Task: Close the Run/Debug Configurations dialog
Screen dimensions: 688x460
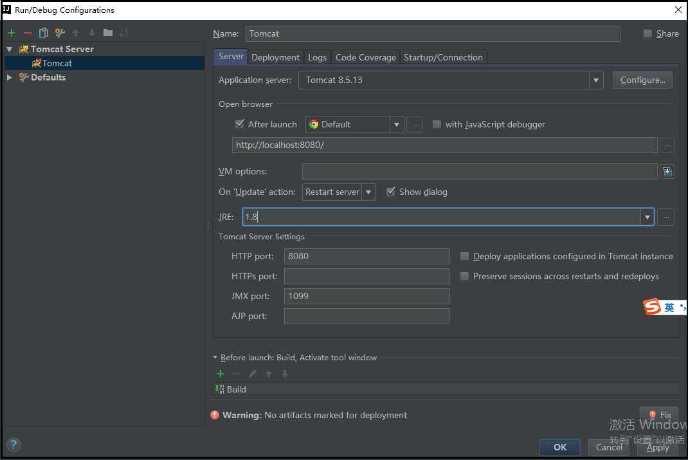Action: click(678, 10)
